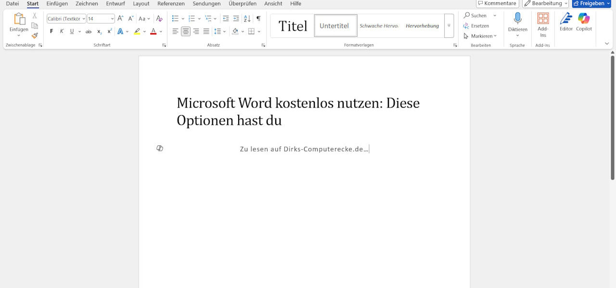
Task: Increase paragraph indent
Action: [x=236, y=19]
